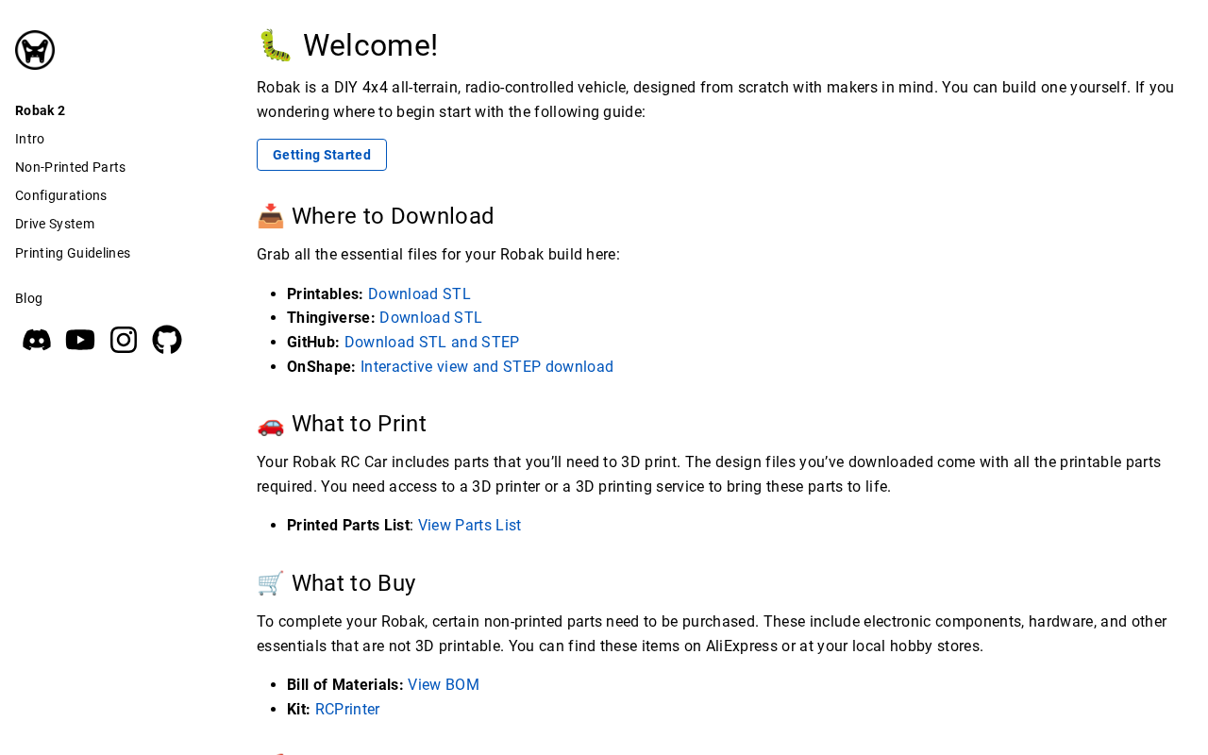This screenshot has width=1208, height=755.
Task: Open GitHub Download STL and STEP link
Action: (x=431, y=343)
